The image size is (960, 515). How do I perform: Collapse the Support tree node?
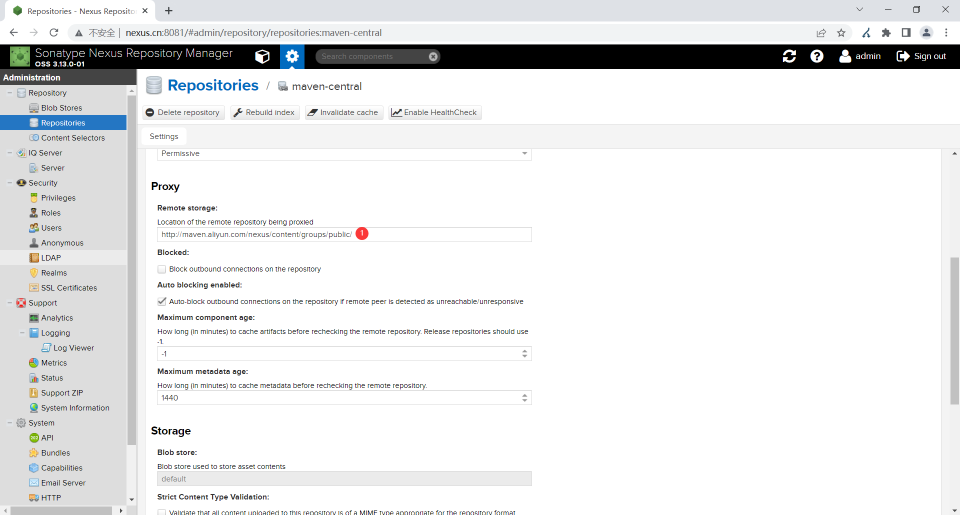click(x=9, y=303)
